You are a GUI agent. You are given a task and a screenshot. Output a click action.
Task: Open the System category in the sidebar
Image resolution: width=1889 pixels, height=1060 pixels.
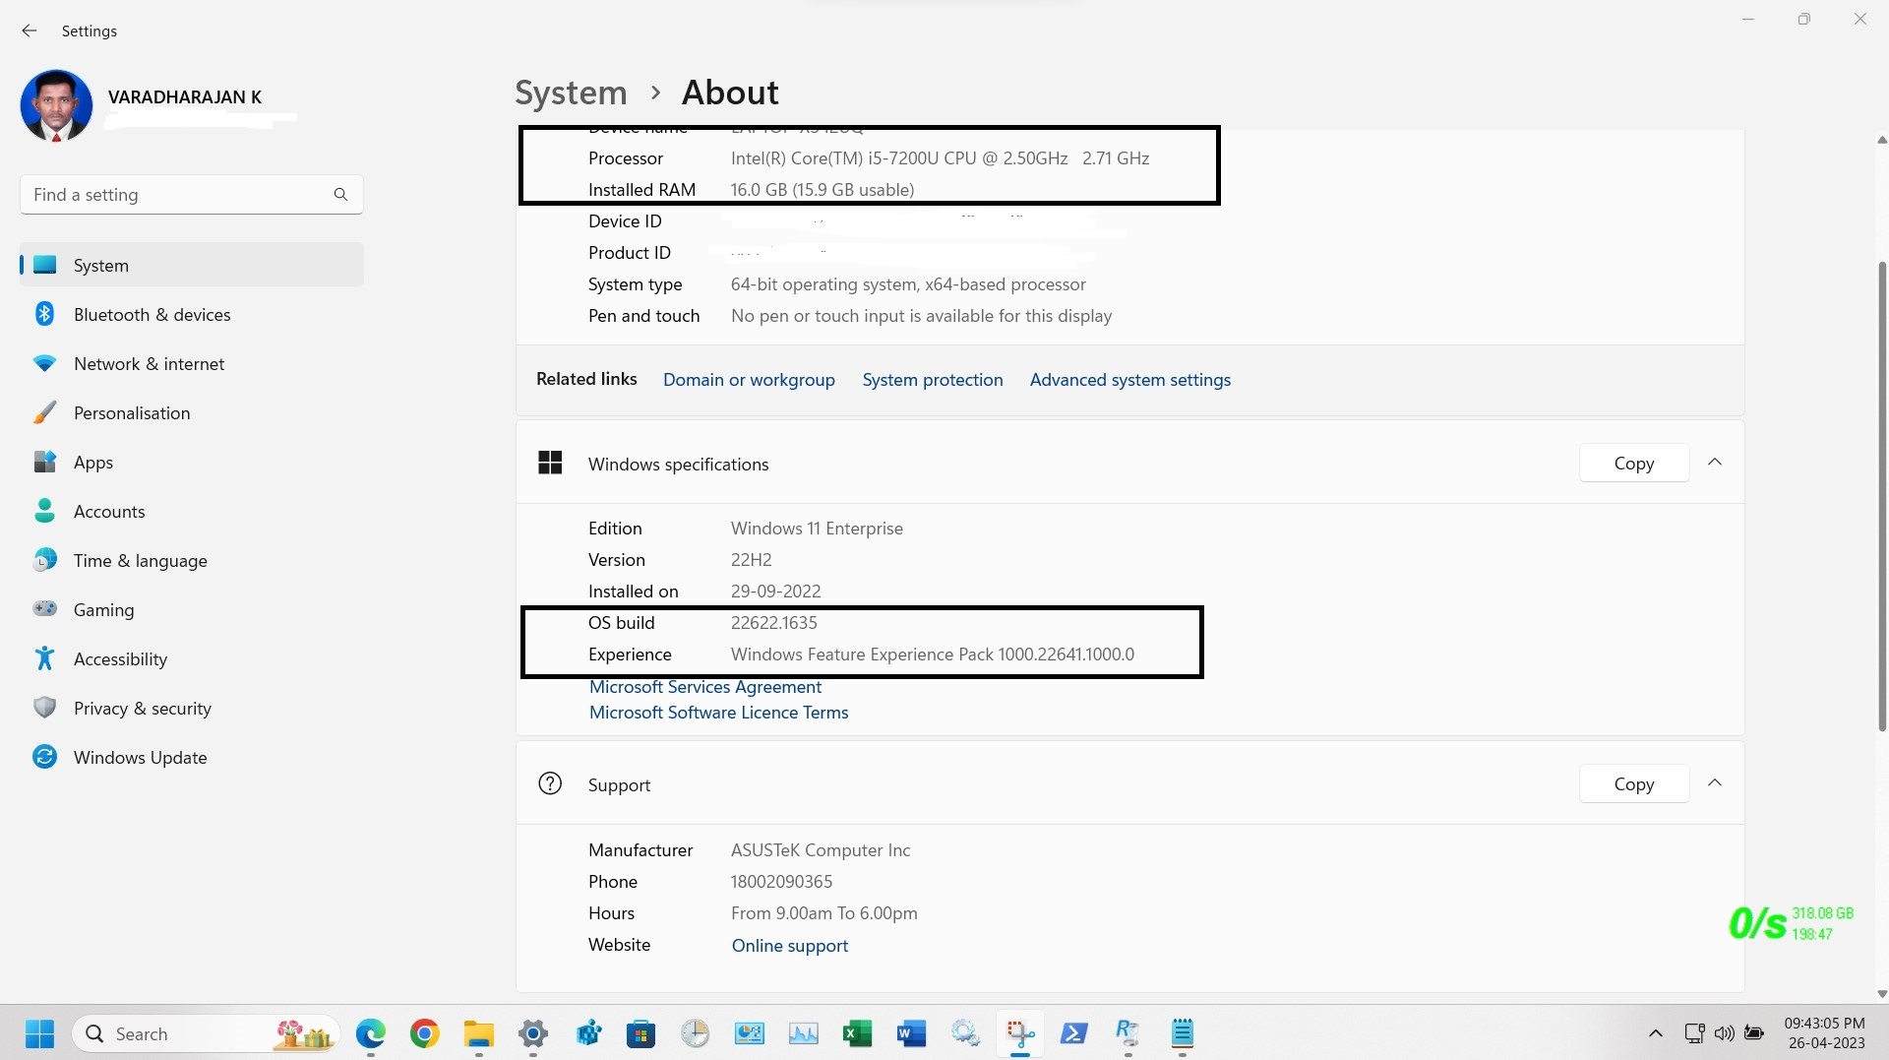(192, 265)
